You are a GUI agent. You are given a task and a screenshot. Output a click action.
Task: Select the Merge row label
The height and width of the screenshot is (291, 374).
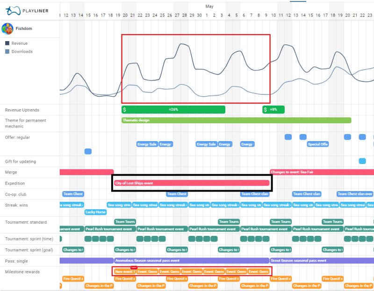pyautogui.click(x=11, y=172)
